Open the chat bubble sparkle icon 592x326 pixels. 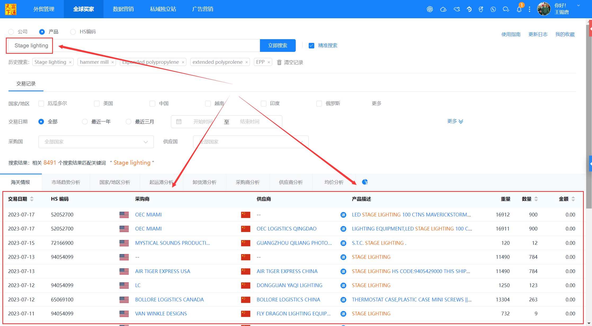pyautogui.click(x=506, y=9)
